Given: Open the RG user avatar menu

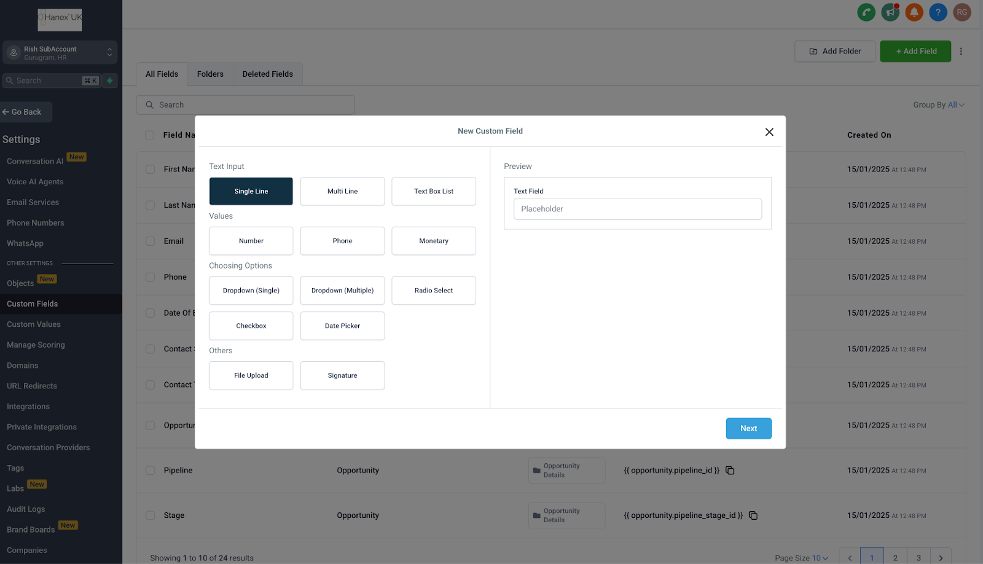Looking at the screenshot, I should 962,12.
